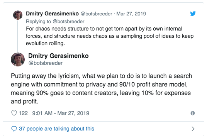
Task: Open the Twitter Ads info icon
Action: click(193, 113)
